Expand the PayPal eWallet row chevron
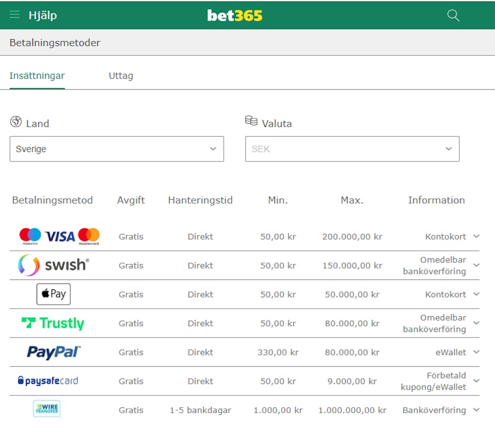The height and width of the screenshot is (442, 495). coord(476,352)
